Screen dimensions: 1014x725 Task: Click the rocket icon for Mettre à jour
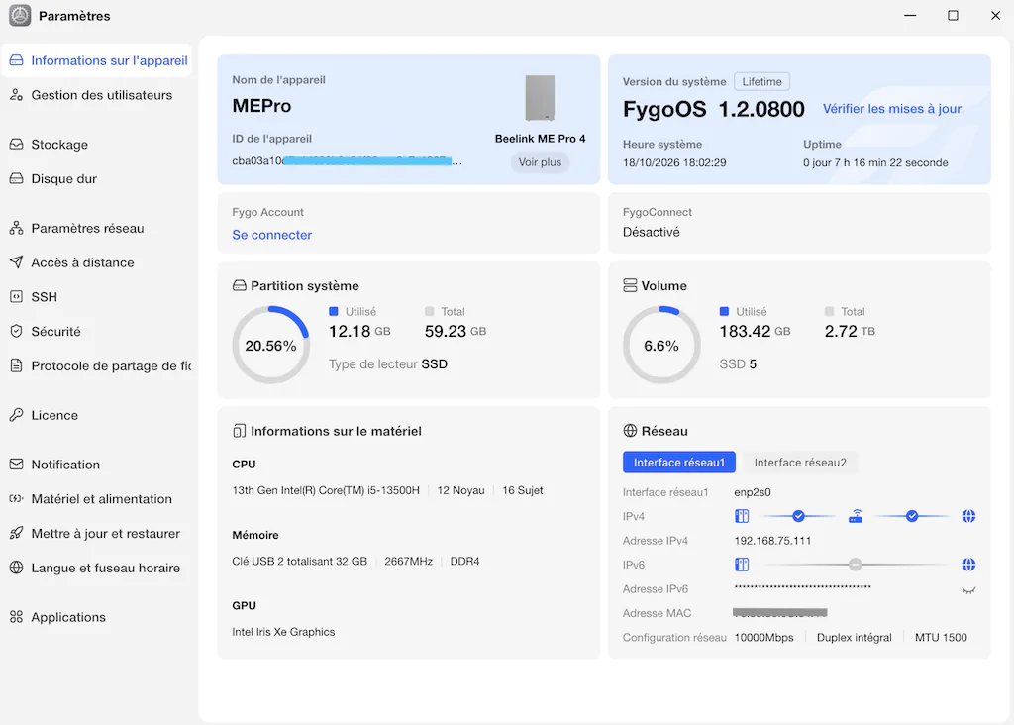click(16, 533)
